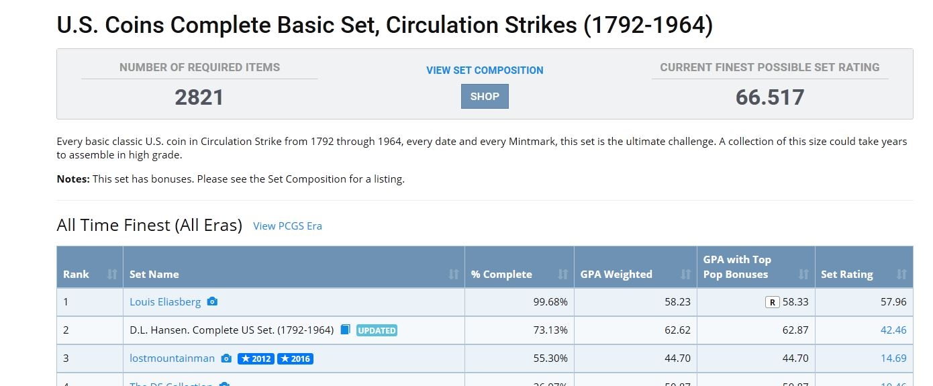
Task: Click the R badge next to 58.33
Action: tap(773, 302)
